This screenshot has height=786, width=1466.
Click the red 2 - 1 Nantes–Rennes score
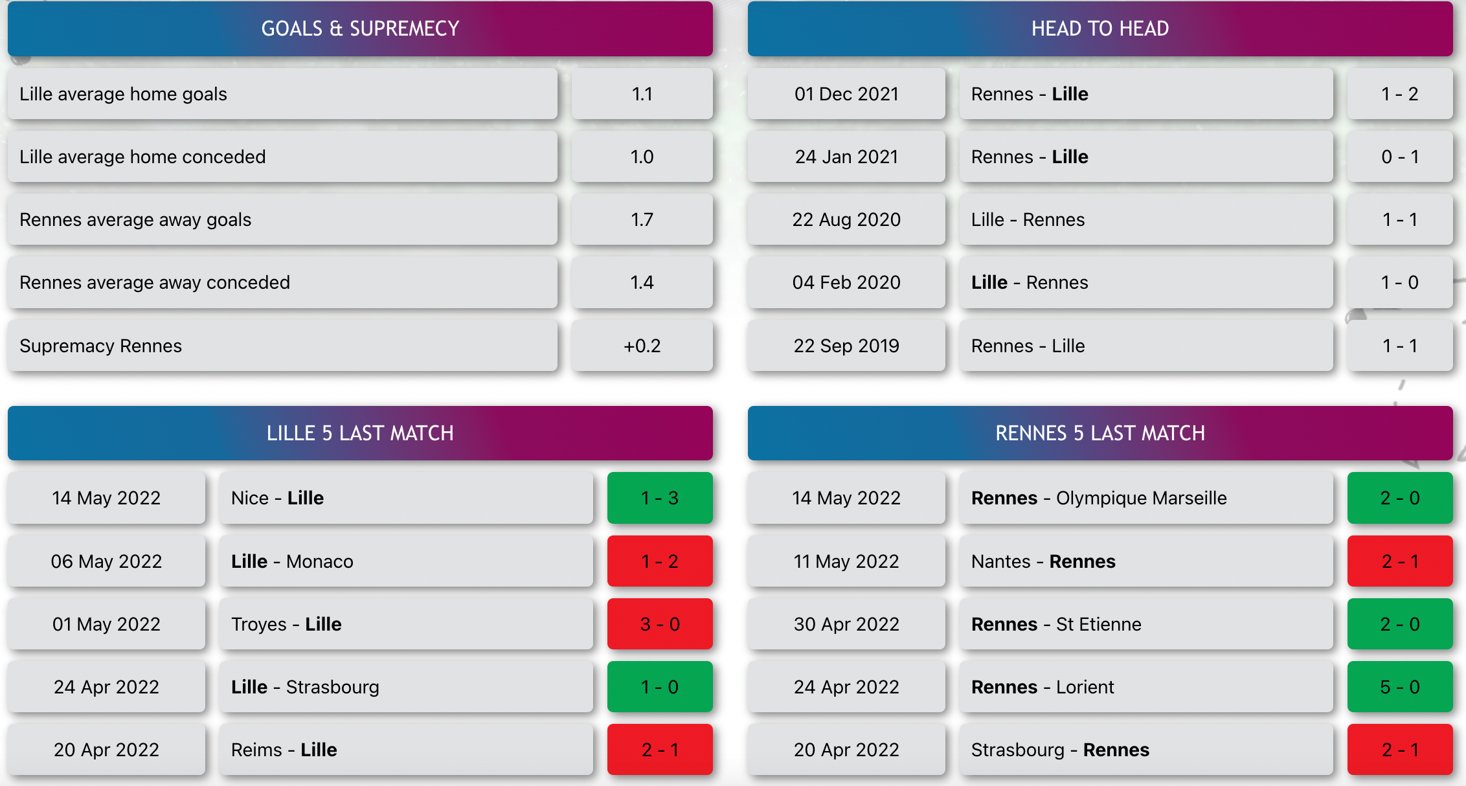[x=1400, y=561]
